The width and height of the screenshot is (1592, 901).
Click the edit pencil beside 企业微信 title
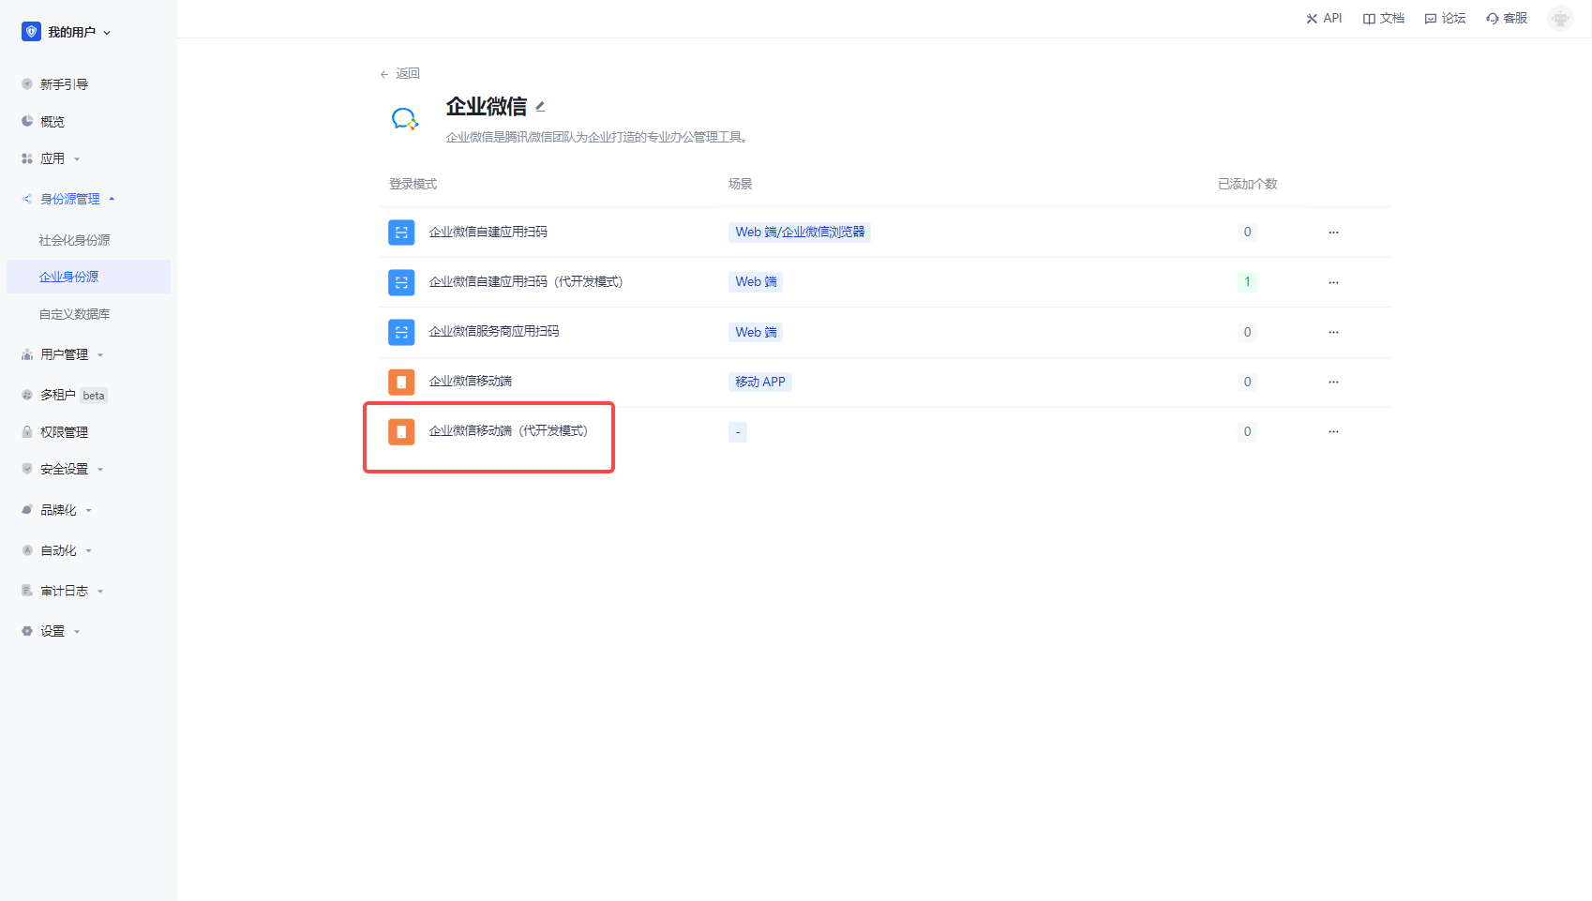tap(540, 107)
